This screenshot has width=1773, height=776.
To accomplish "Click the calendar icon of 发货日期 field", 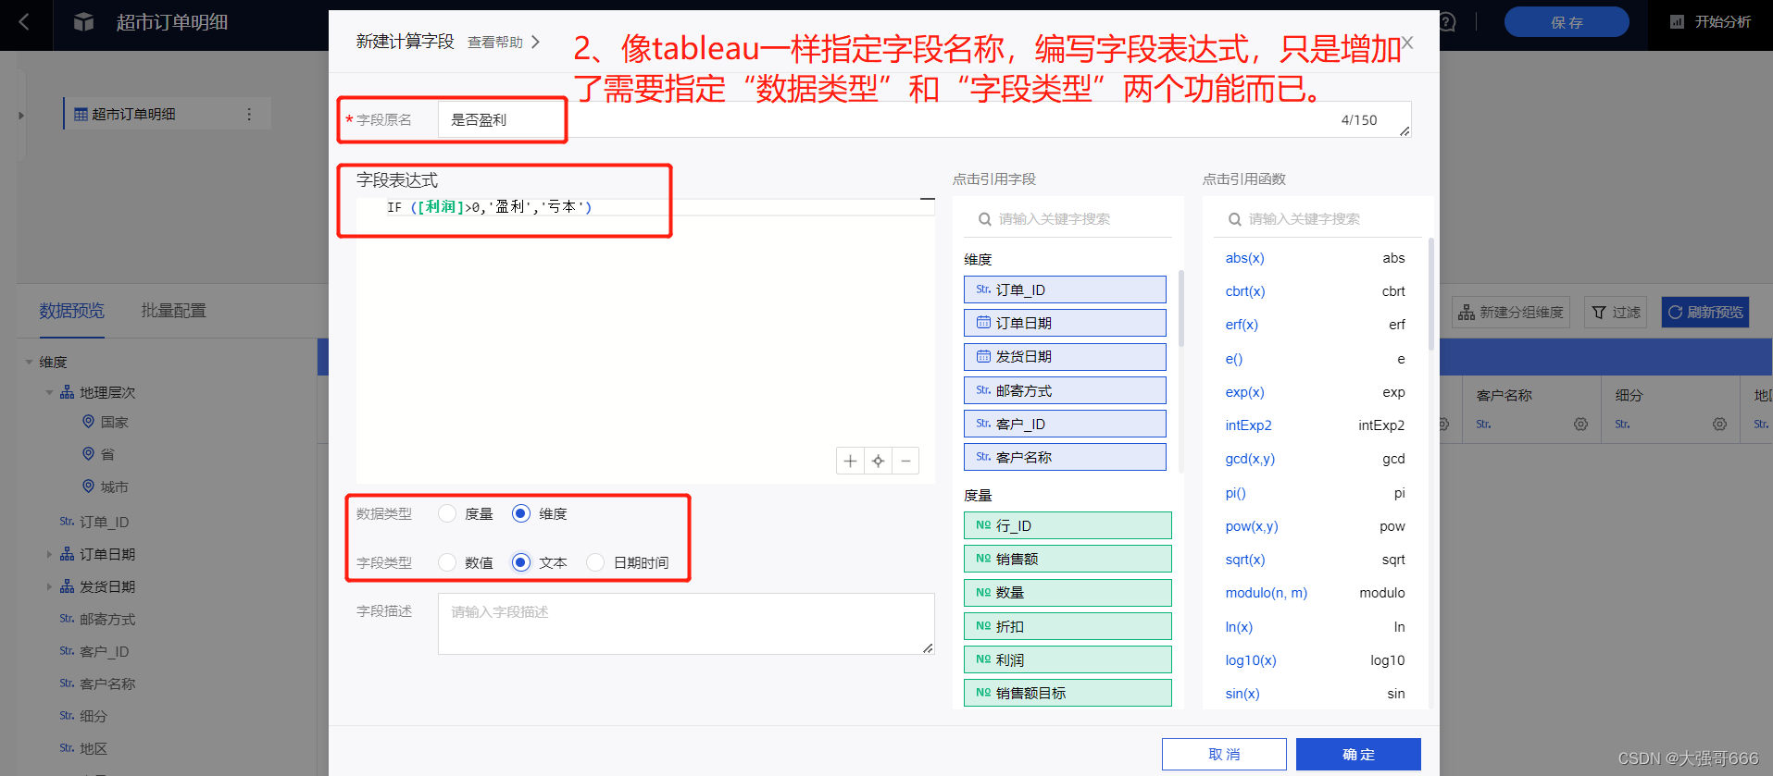I will point(983,356).
